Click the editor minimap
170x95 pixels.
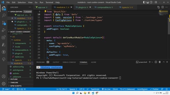(x=163, y=13)
